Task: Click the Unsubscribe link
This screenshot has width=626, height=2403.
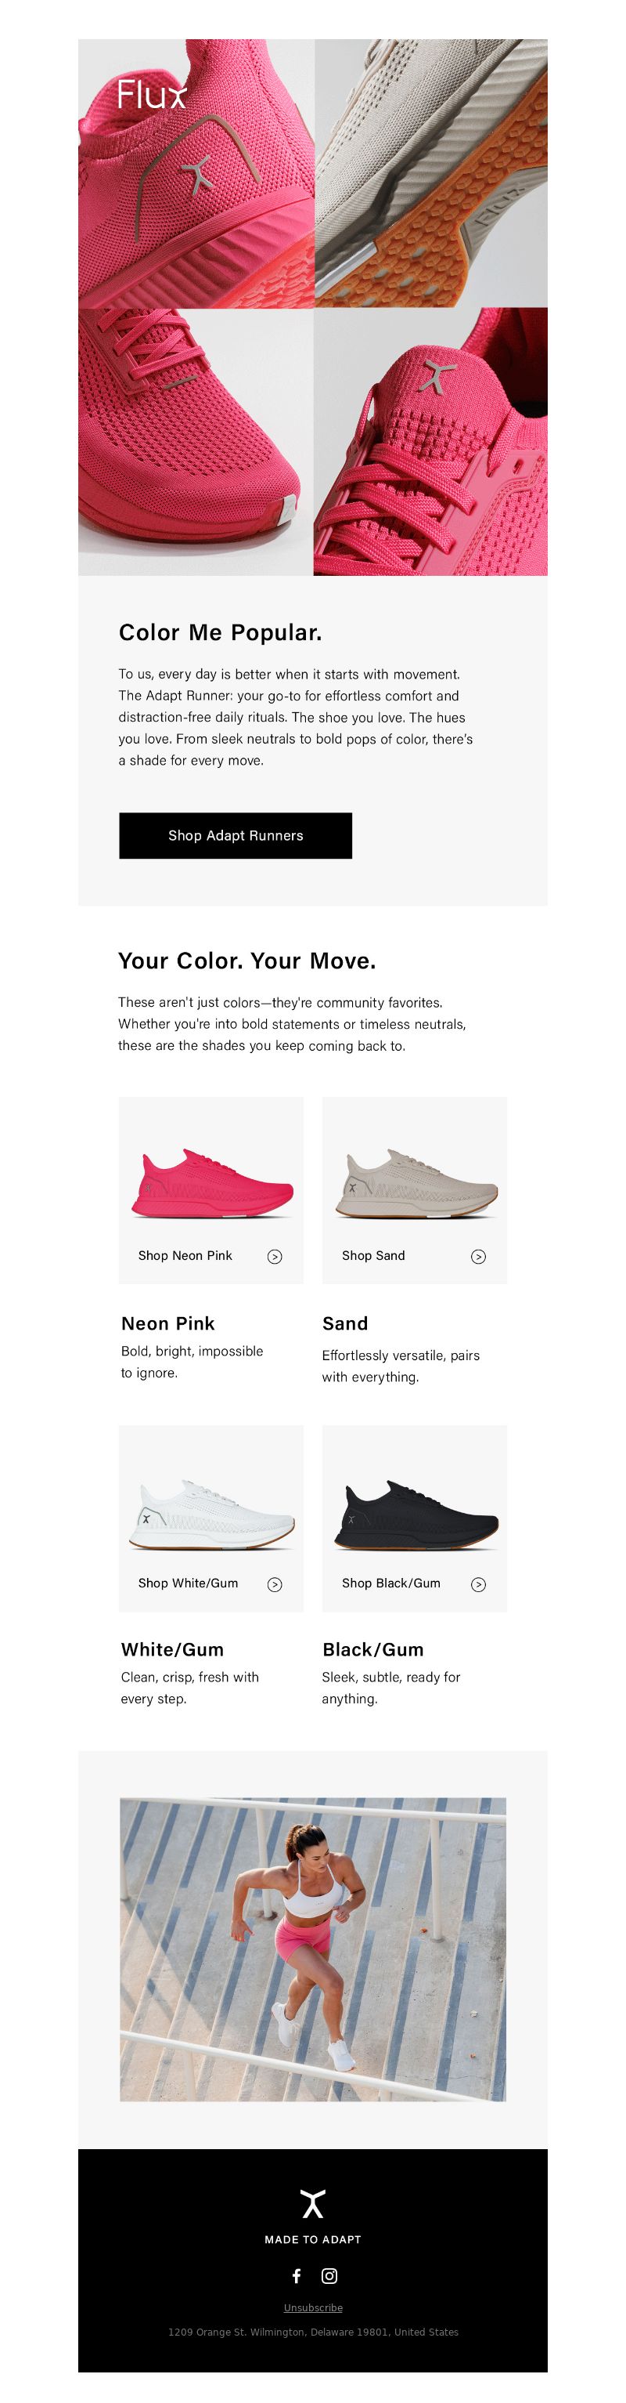Action: (313, 2307)
